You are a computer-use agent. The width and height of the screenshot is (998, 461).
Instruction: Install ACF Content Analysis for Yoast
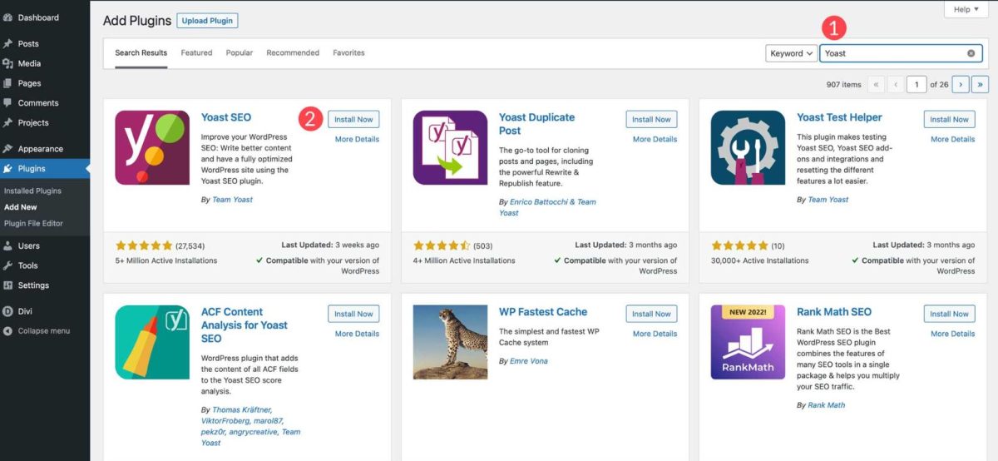click(x=353, y=314)
